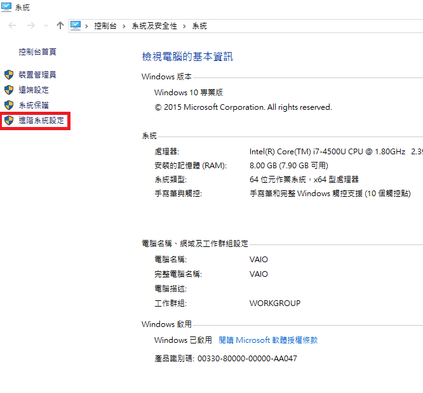Navigate to 系統及安全性 breadcrumb
The width and height of the screenshot is (423, 393).
(x=154, y=26)
